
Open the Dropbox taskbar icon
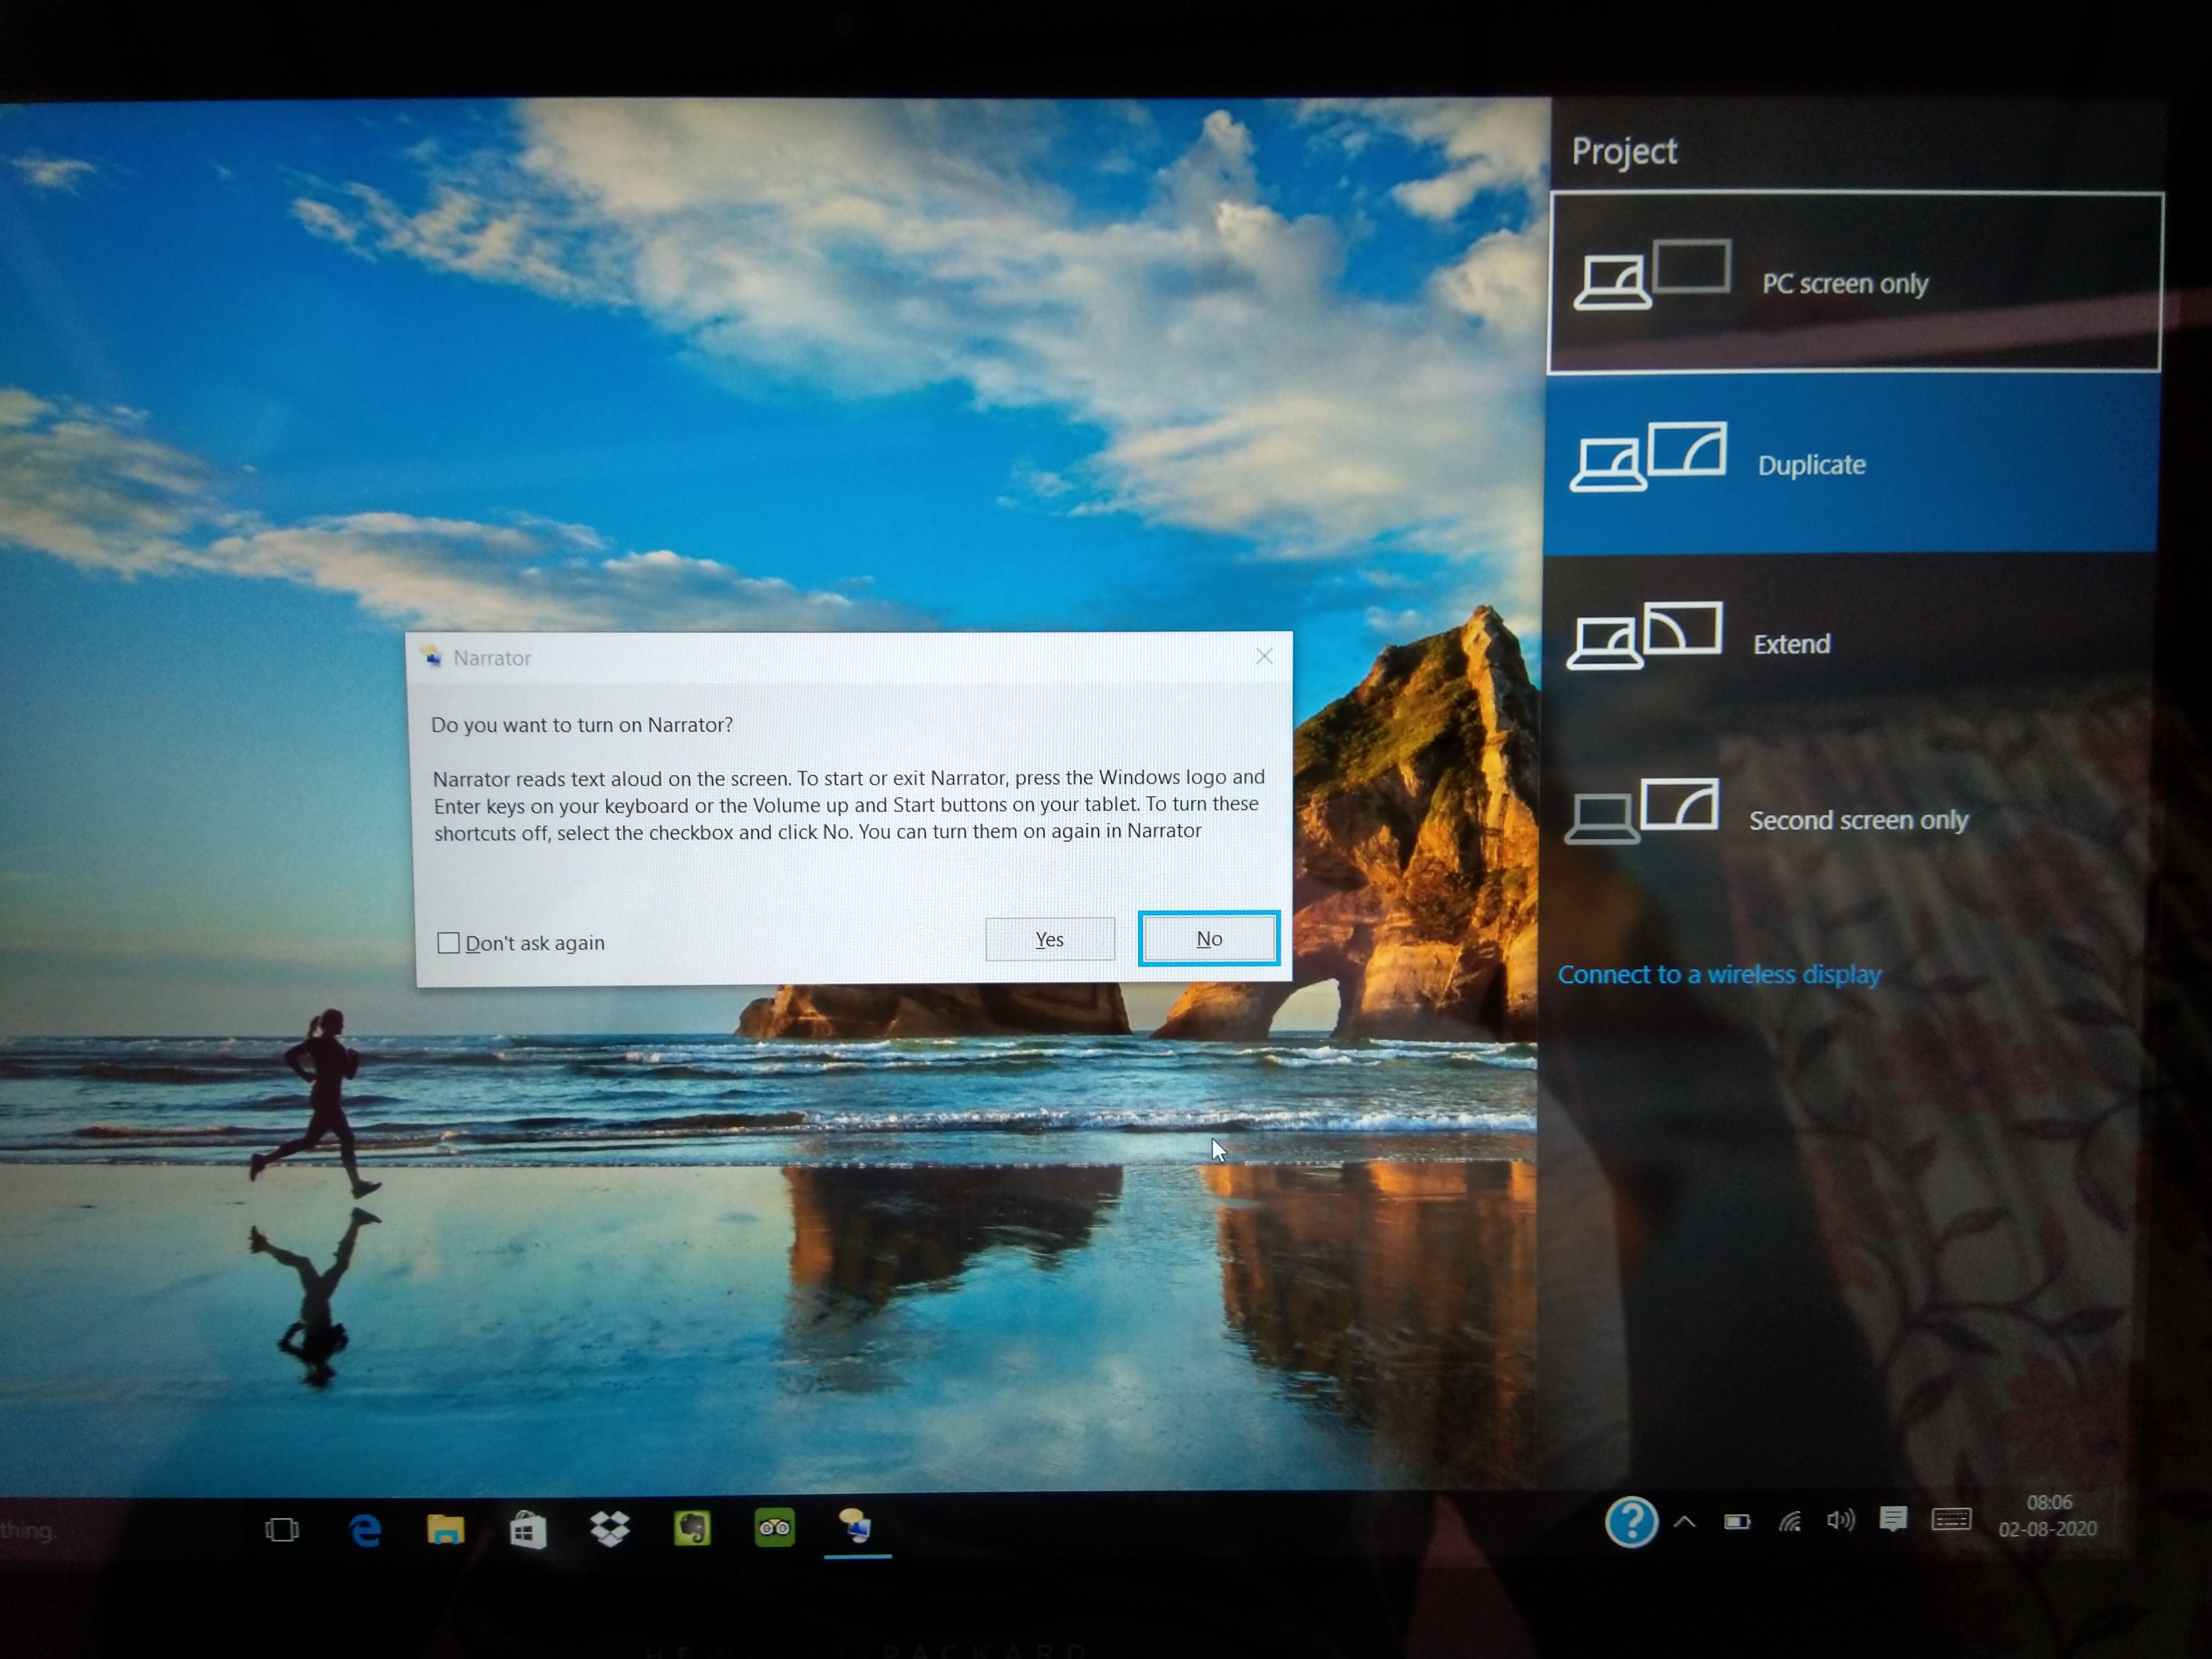click(609, 1528)
